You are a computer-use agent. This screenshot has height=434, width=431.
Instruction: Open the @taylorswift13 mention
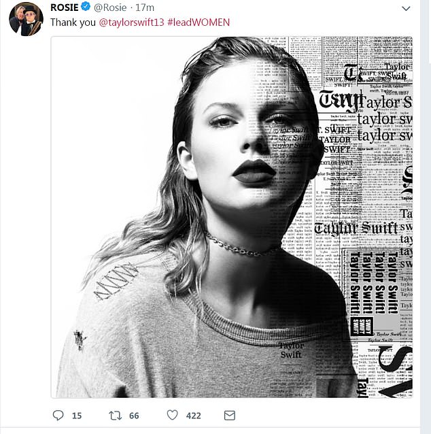click(141, 22)
